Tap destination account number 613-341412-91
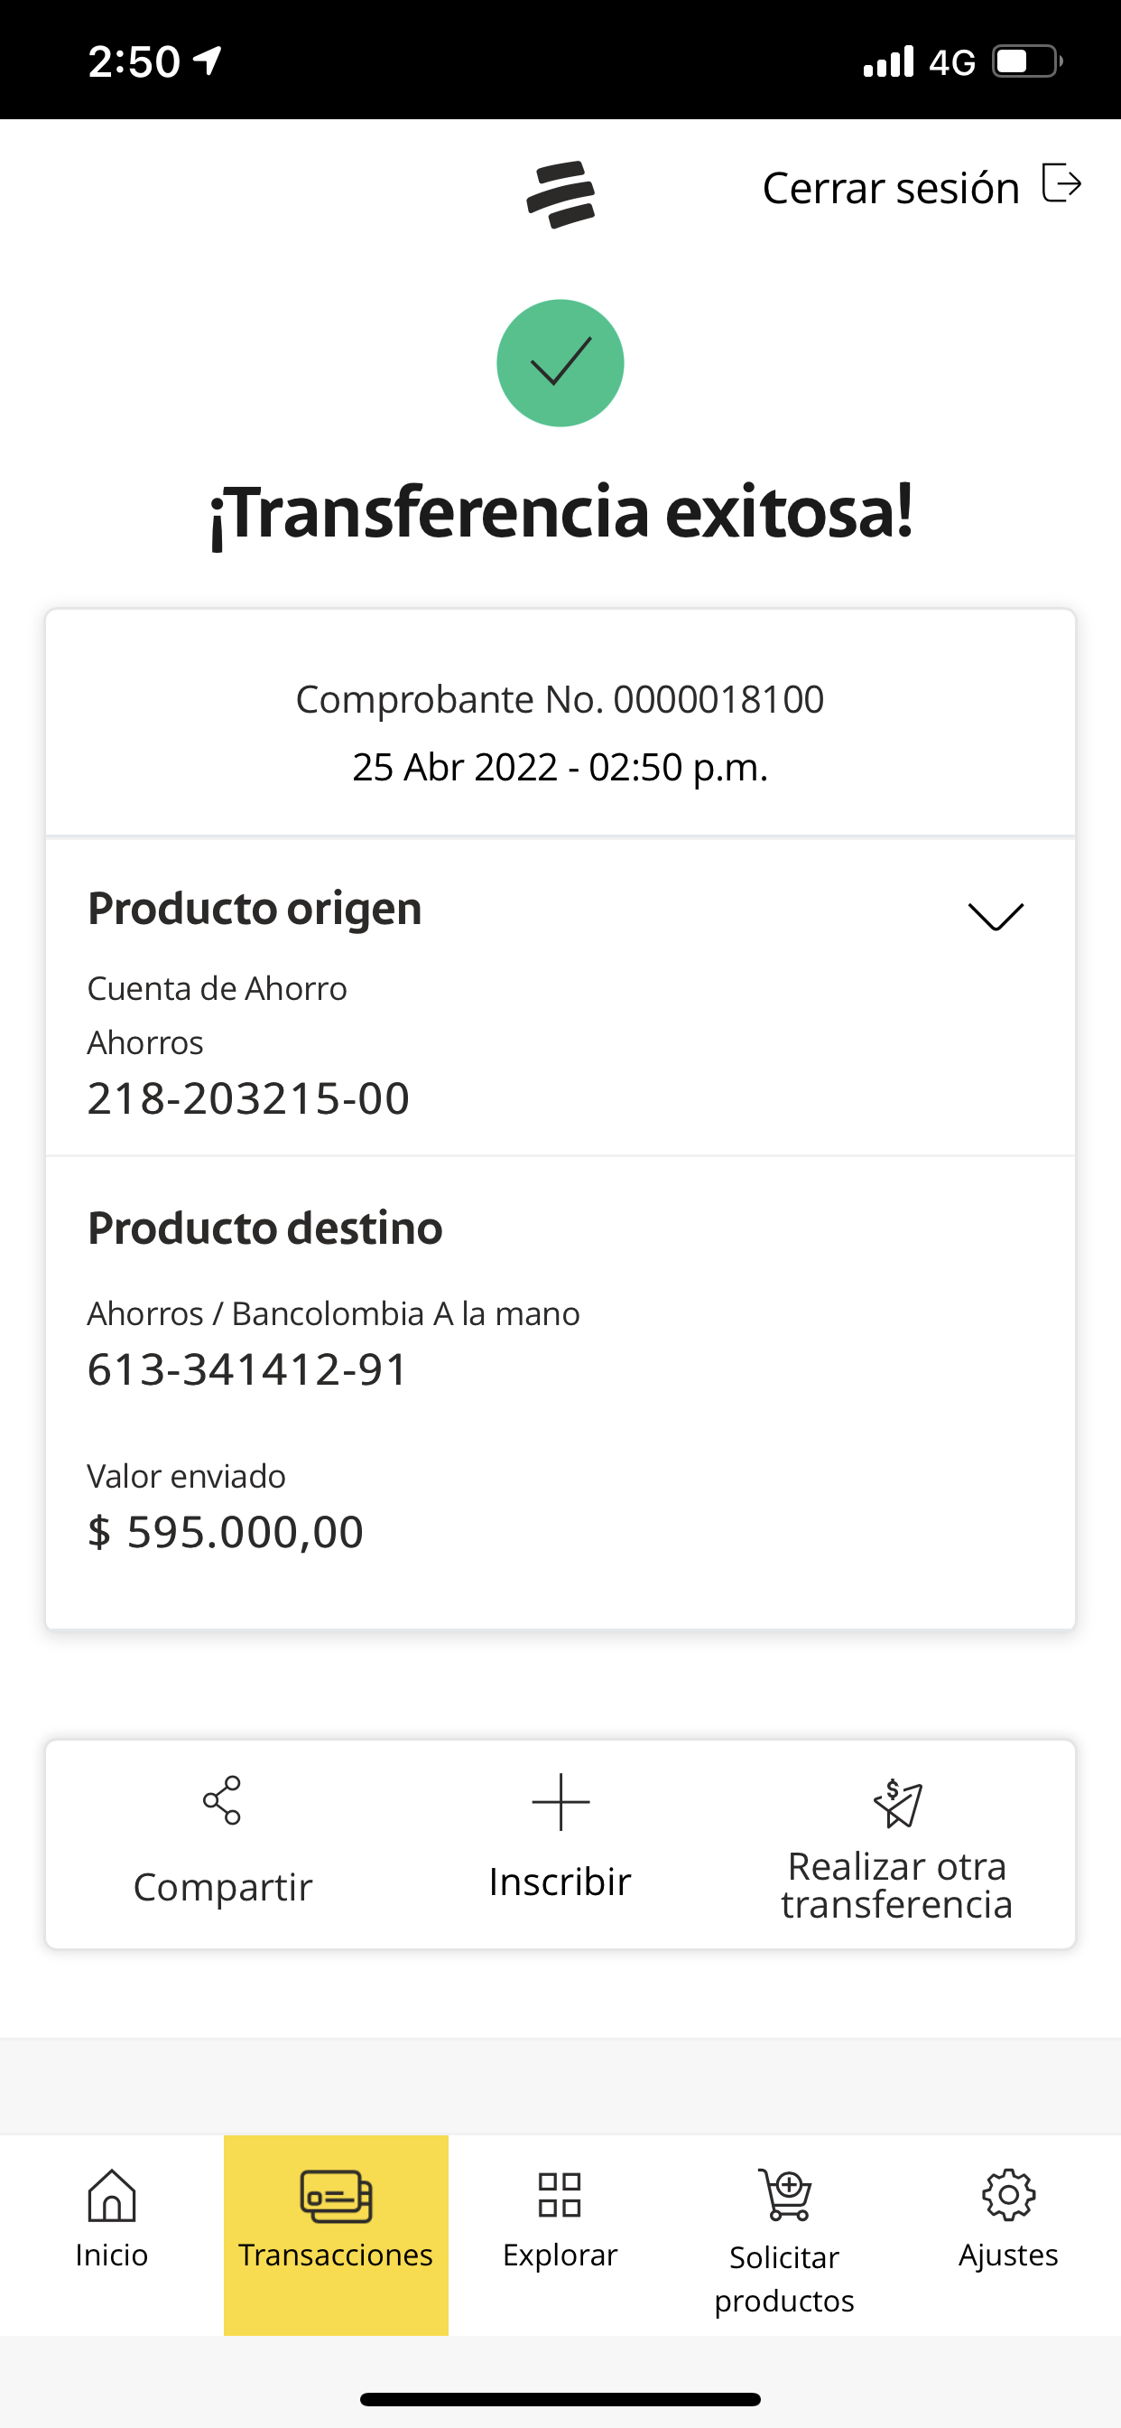The width and height of the screenshot is (1121, 2428). pos(246,1368)
